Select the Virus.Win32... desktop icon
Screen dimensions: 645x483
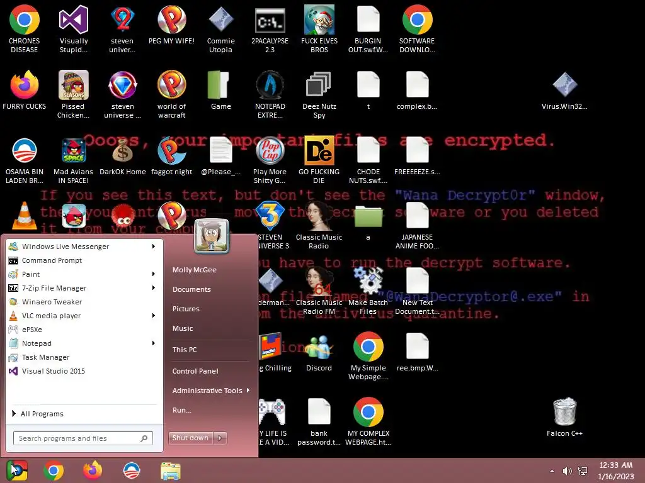click(564, 91)
